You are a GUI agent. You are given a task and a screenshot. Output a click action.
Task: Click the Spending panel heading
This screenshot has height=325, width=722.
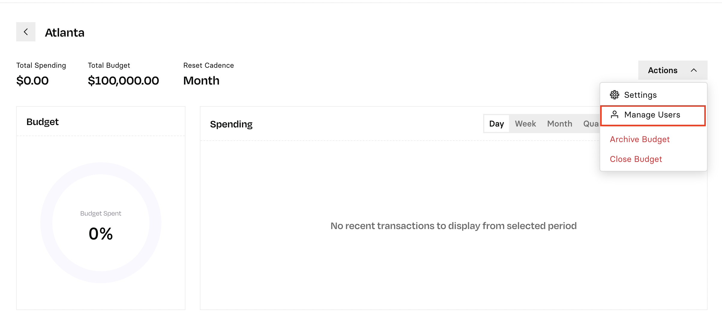coord(231,124)
